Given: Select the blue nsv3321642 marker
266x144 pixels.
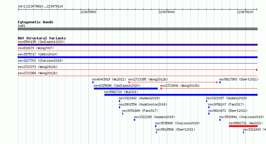Looking at the screenshot, I should [x=120, y=101].
